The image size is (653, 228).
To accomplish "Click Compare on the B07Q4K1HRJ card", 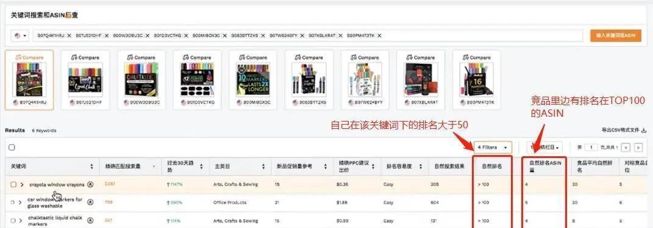I will coord(29,57).
